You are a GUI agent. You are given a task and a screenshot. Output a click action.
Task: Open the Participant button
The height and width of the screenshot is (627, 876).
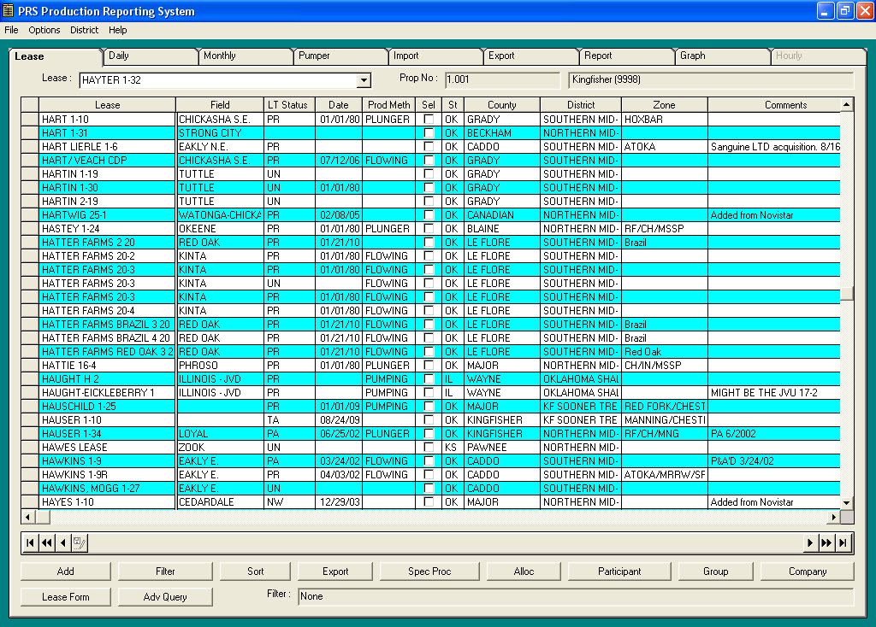tap(619, 571)
